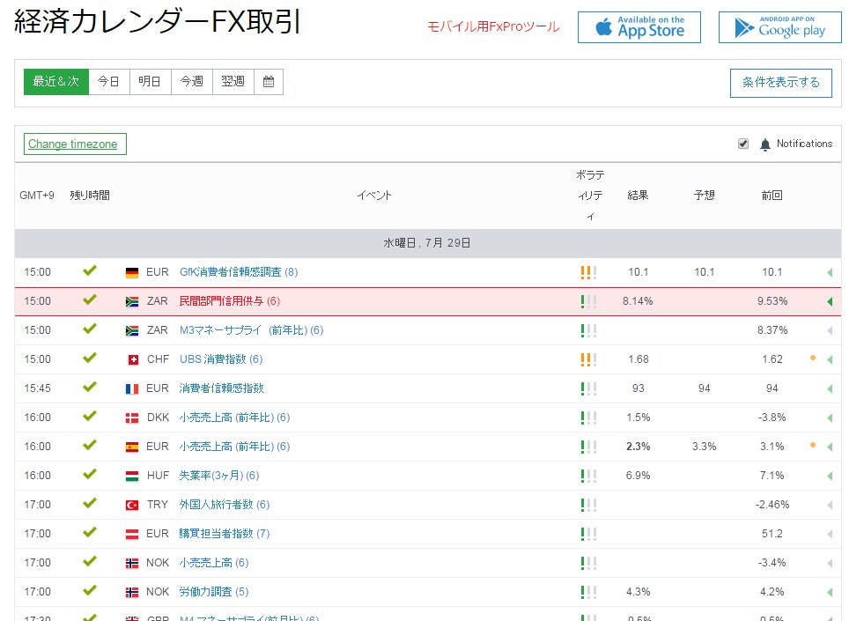
Task: Uncheck the Notifications checkbox
Action: pos(742,143)
